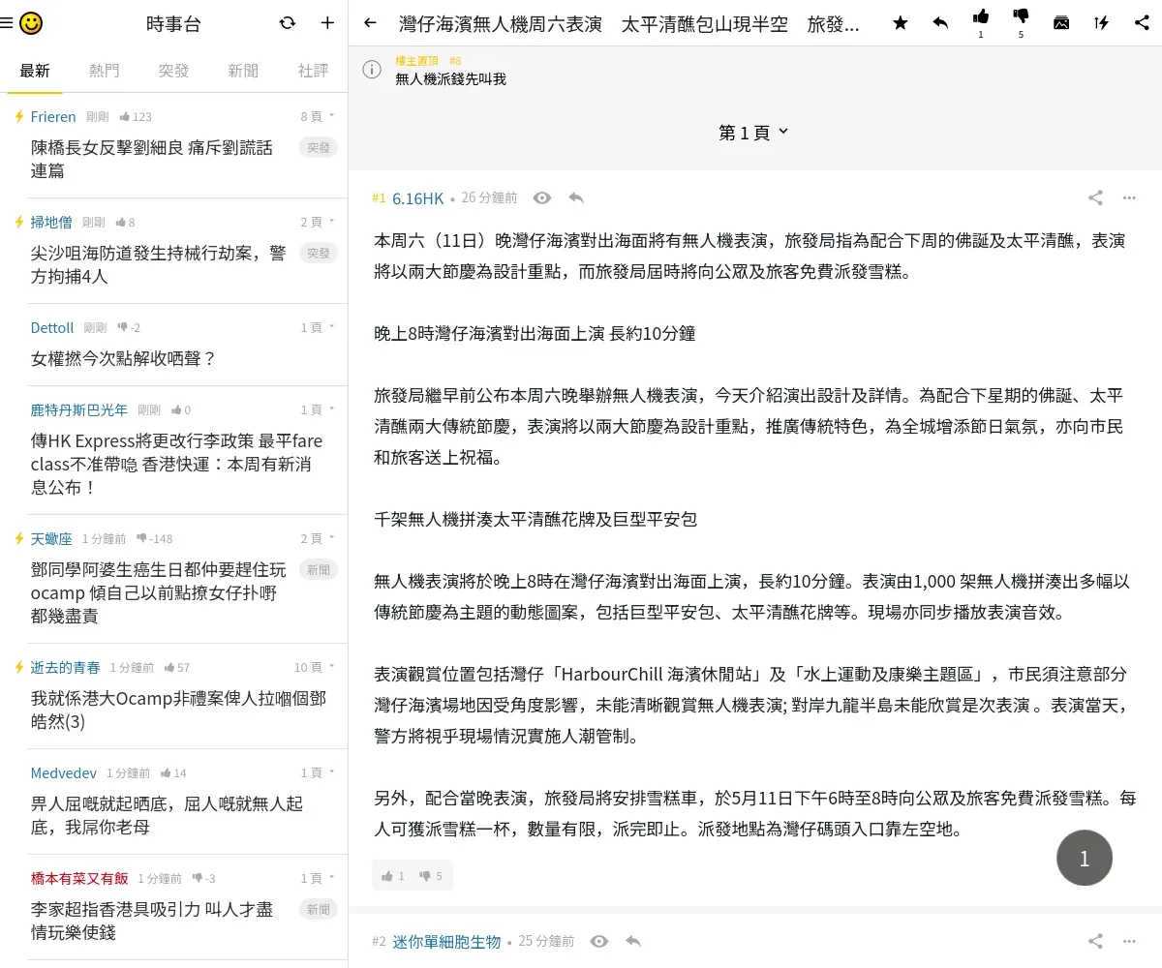Refresh the thread list

[x=288, y=23]
